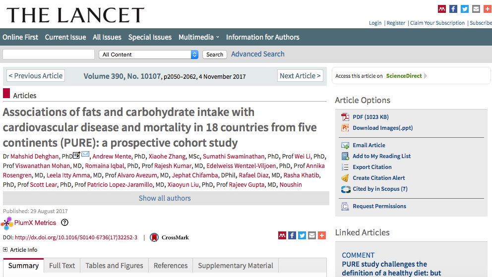Click the Create Citation Alert bell icon
This screenshot has width=492, height=277.
[x=345, y=178]
